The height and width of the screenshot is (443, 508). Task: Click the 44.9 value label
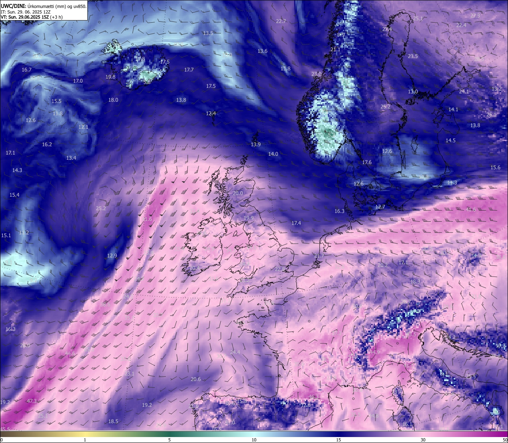(375, 352)
